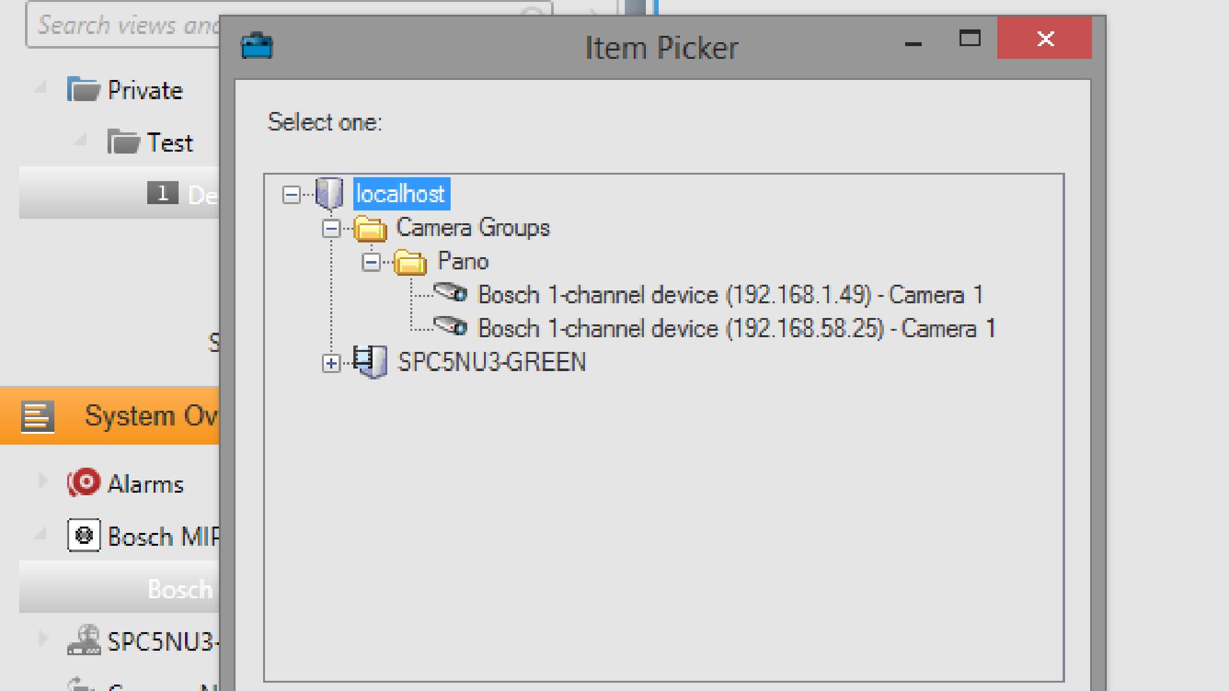
Task: Close the Item Picker dialog
Action: [1045, 38]
